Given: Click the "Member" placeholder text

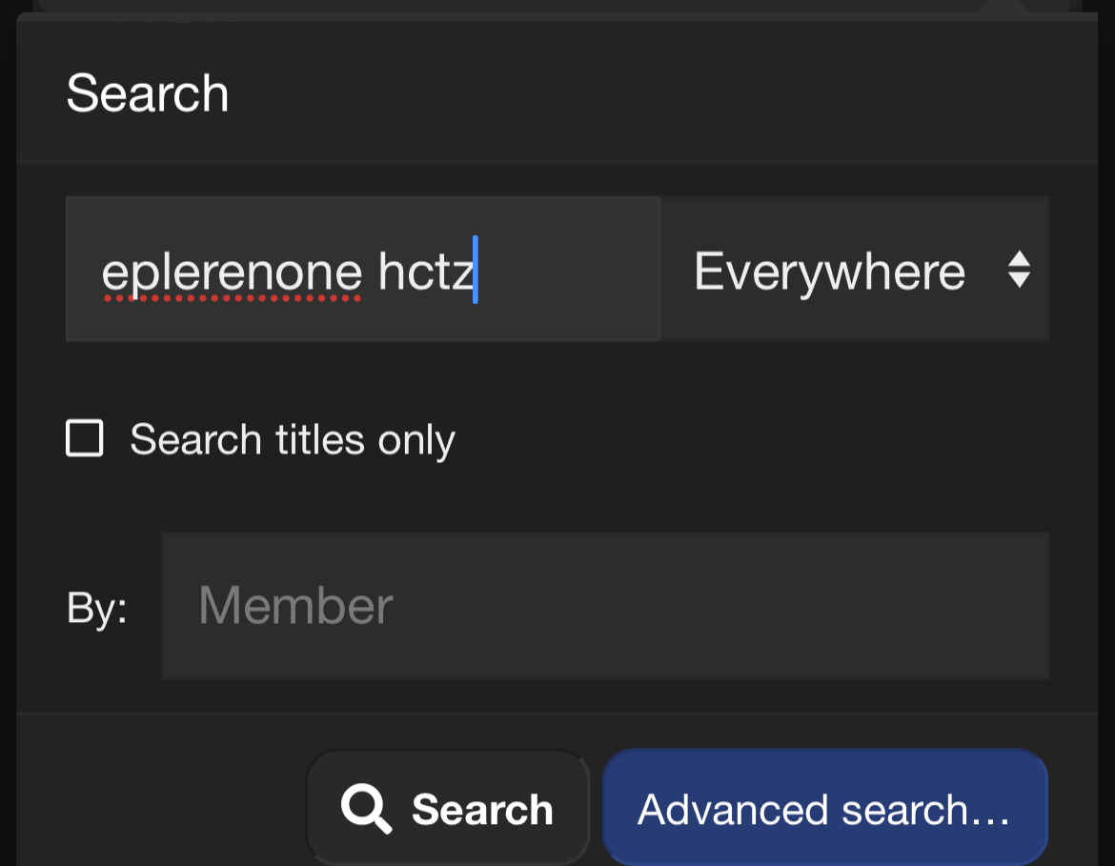Looking at the screenshot, I should point(295,606).
